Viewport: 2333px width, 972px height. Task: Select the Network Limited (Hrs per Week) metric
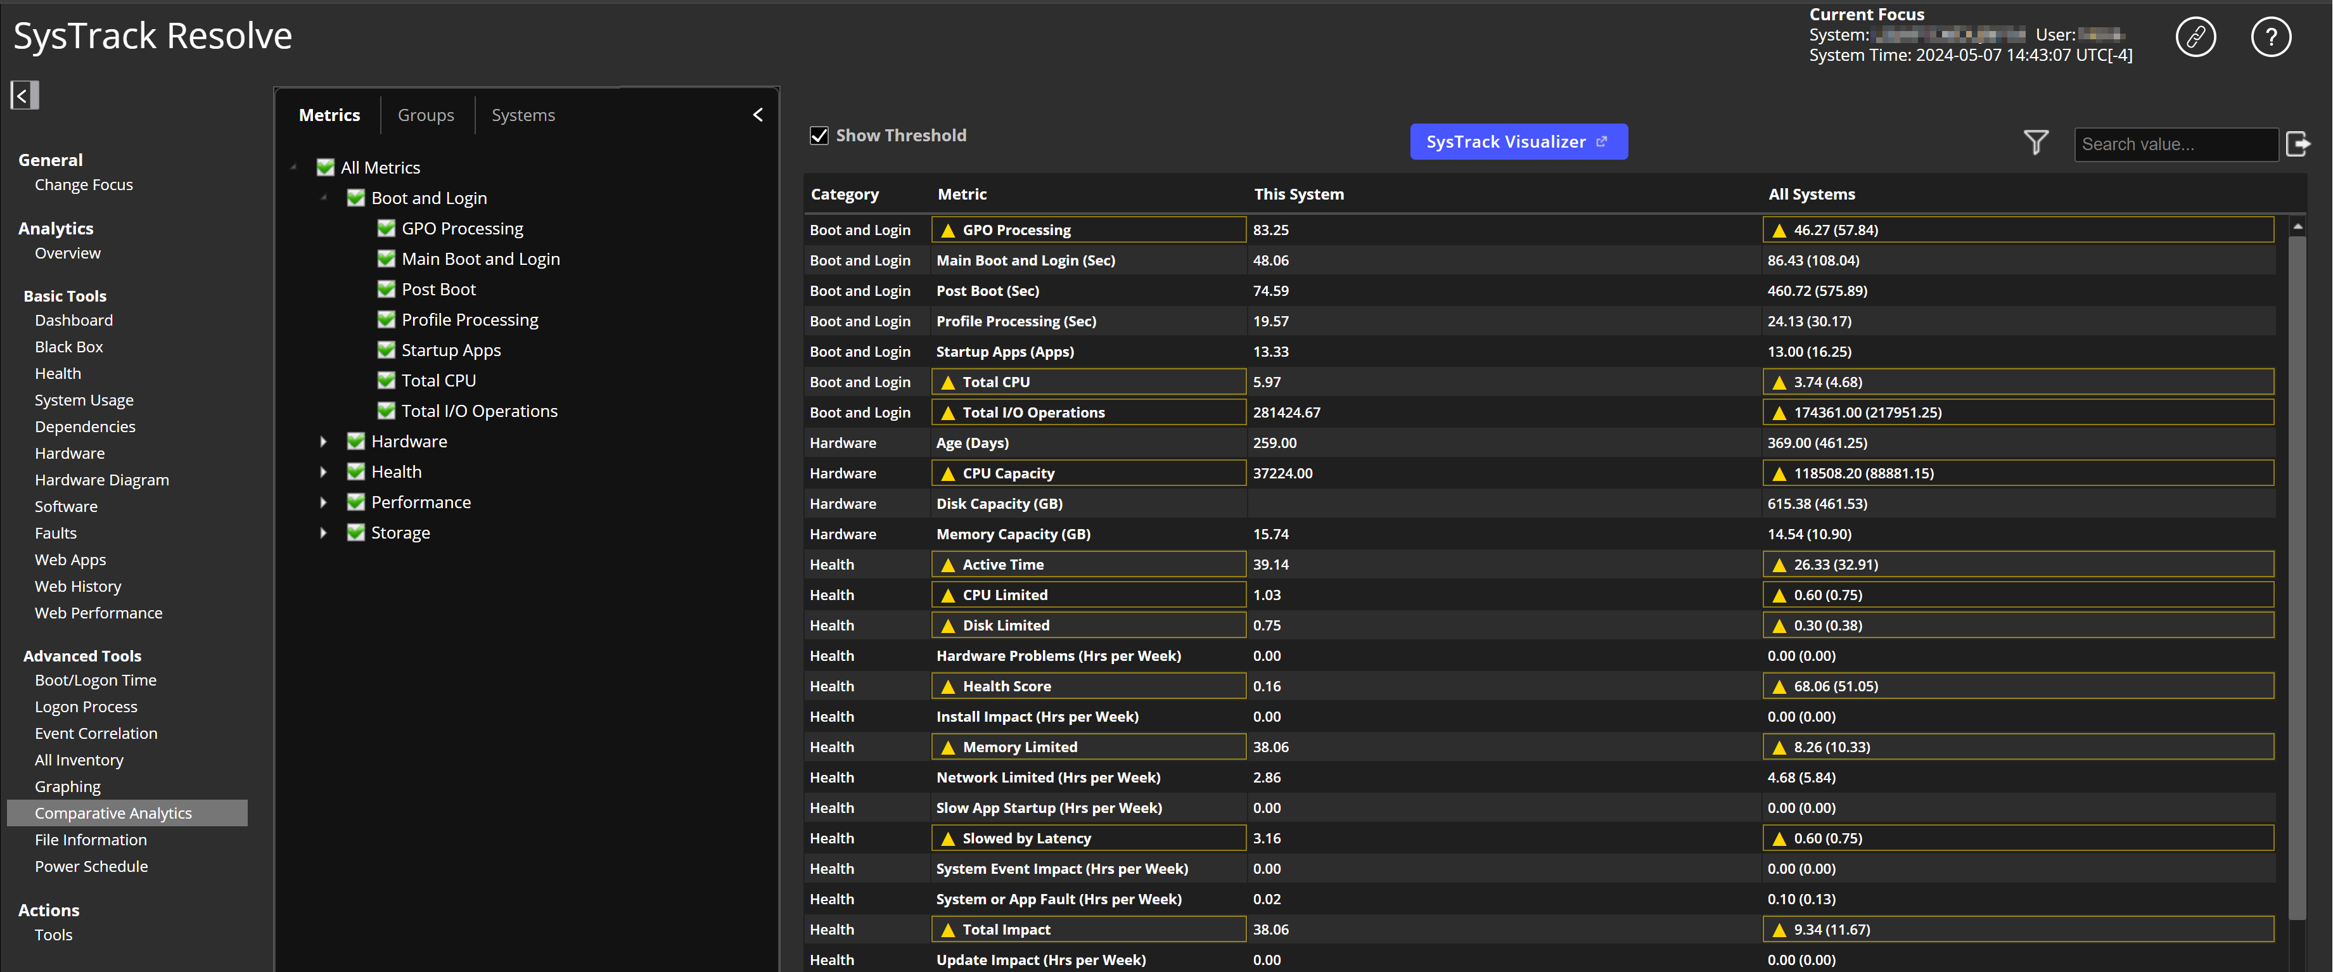pyautogui.click(x=1048, y=778)
